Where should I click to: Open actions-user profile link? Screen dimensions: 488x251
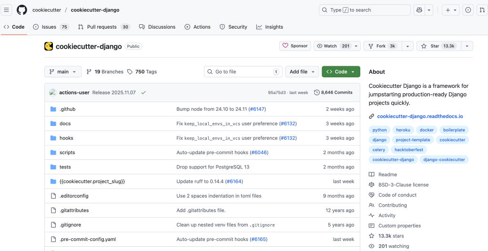(74, 93)
